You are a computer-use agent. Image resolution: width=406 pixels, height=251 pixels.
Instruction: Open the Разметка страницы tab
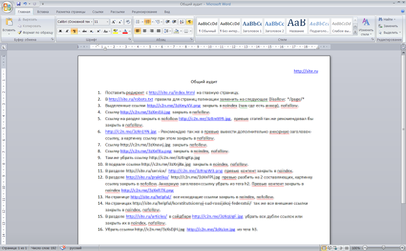click(71, 12)
